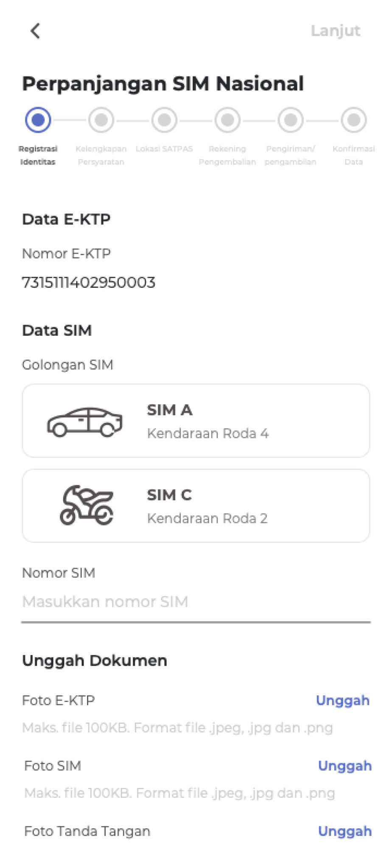This screenshot has height=849, width=392.
Task: Jump to Rekening Pengembalian step circle
Action: coord(227,120)
